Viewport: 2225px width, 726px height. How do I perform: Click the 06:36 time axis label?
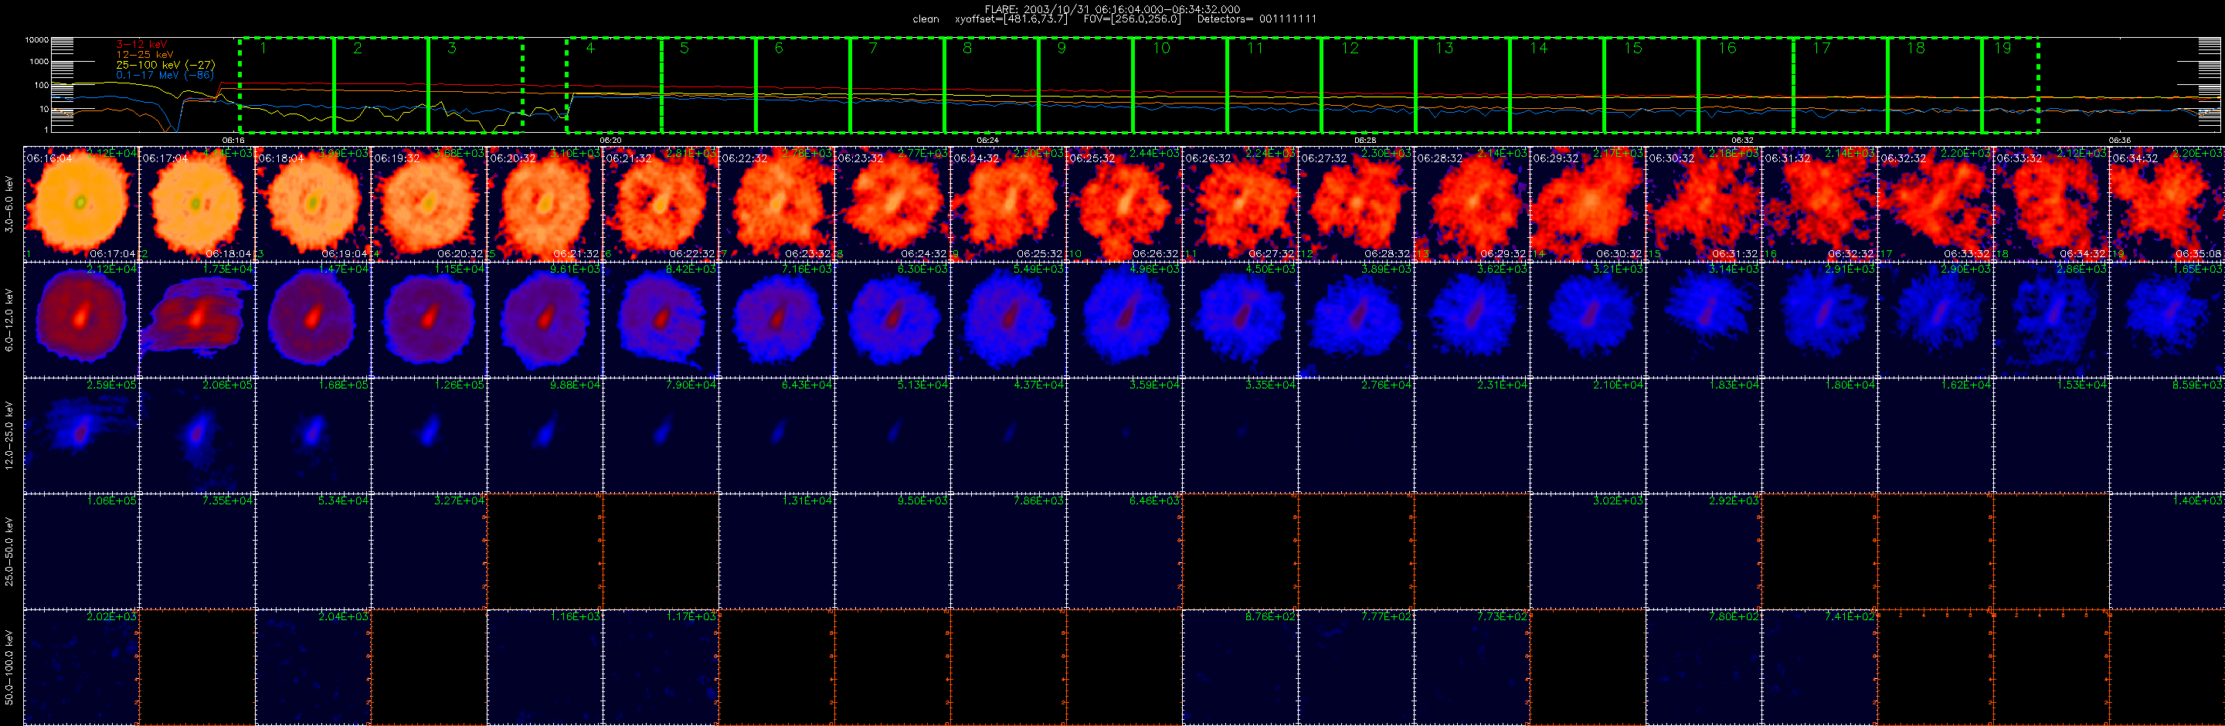pyautogui.click(x=2120, y=140)
